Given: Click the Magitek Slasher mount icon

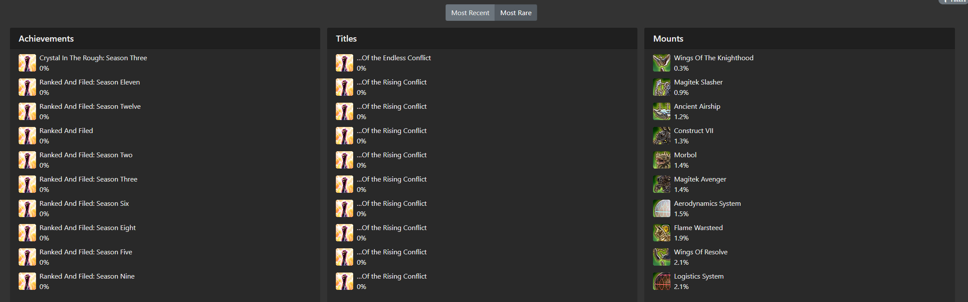Looking at the screenshot, I should click(x=662, y=87).
